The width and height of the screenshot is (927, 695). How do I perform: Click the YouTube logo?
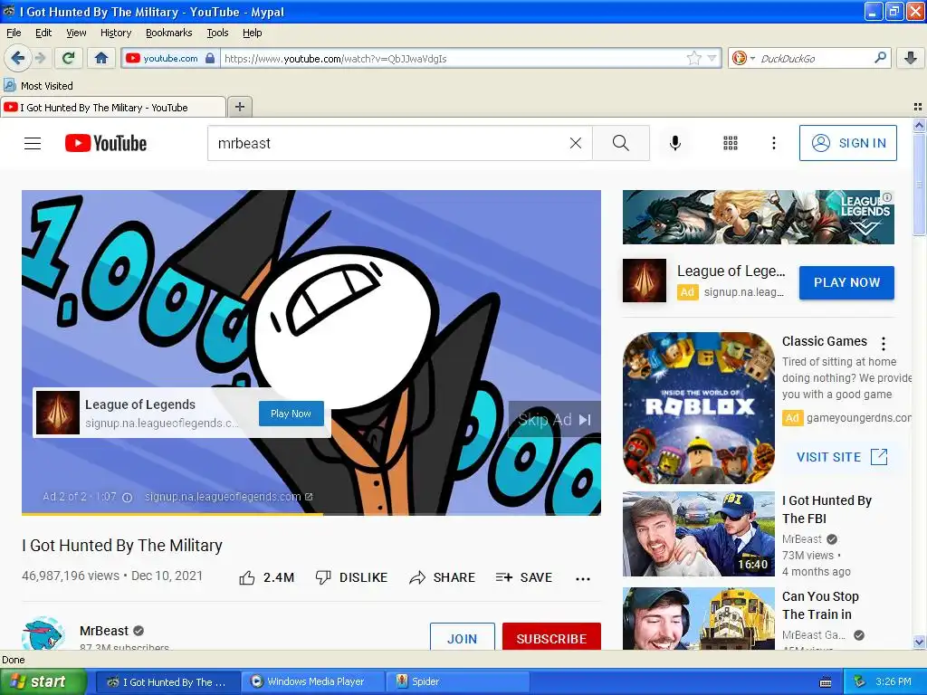point(106,143)
